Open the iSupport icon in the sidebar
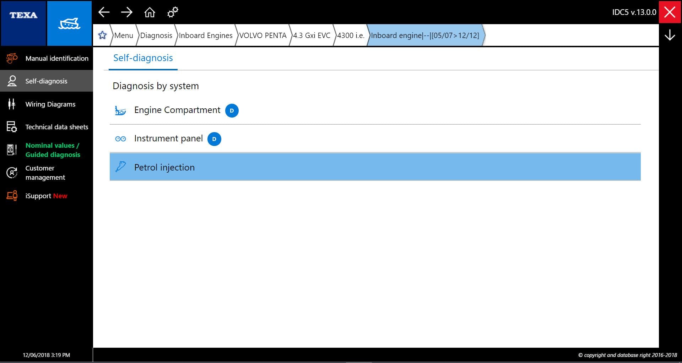Screen dimensions: 682x363 12,196
